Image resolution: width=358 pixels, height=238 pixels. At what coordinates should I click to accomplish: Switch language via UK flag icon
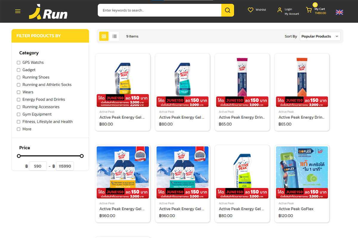[x=339, y=12]
